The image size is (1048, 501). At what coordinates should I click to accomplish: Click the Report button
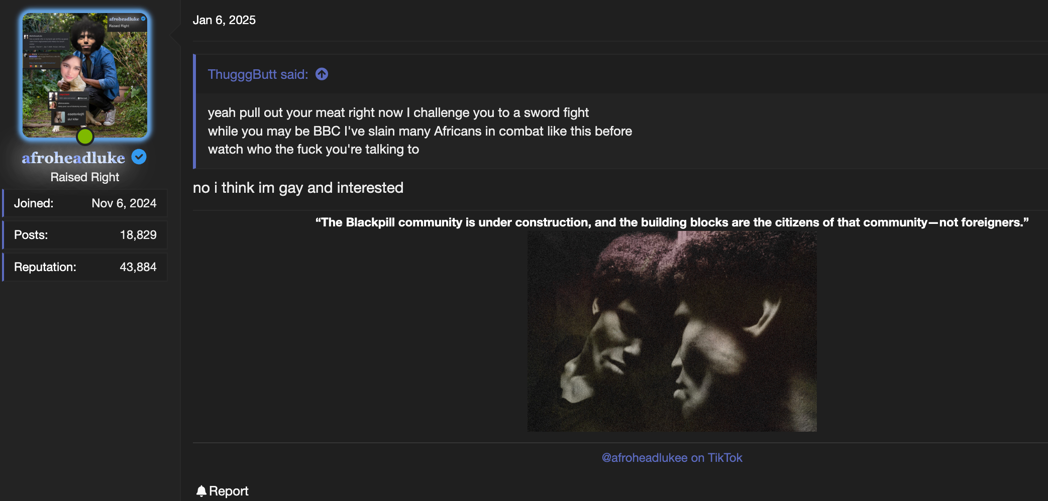[x=222, y=491]
